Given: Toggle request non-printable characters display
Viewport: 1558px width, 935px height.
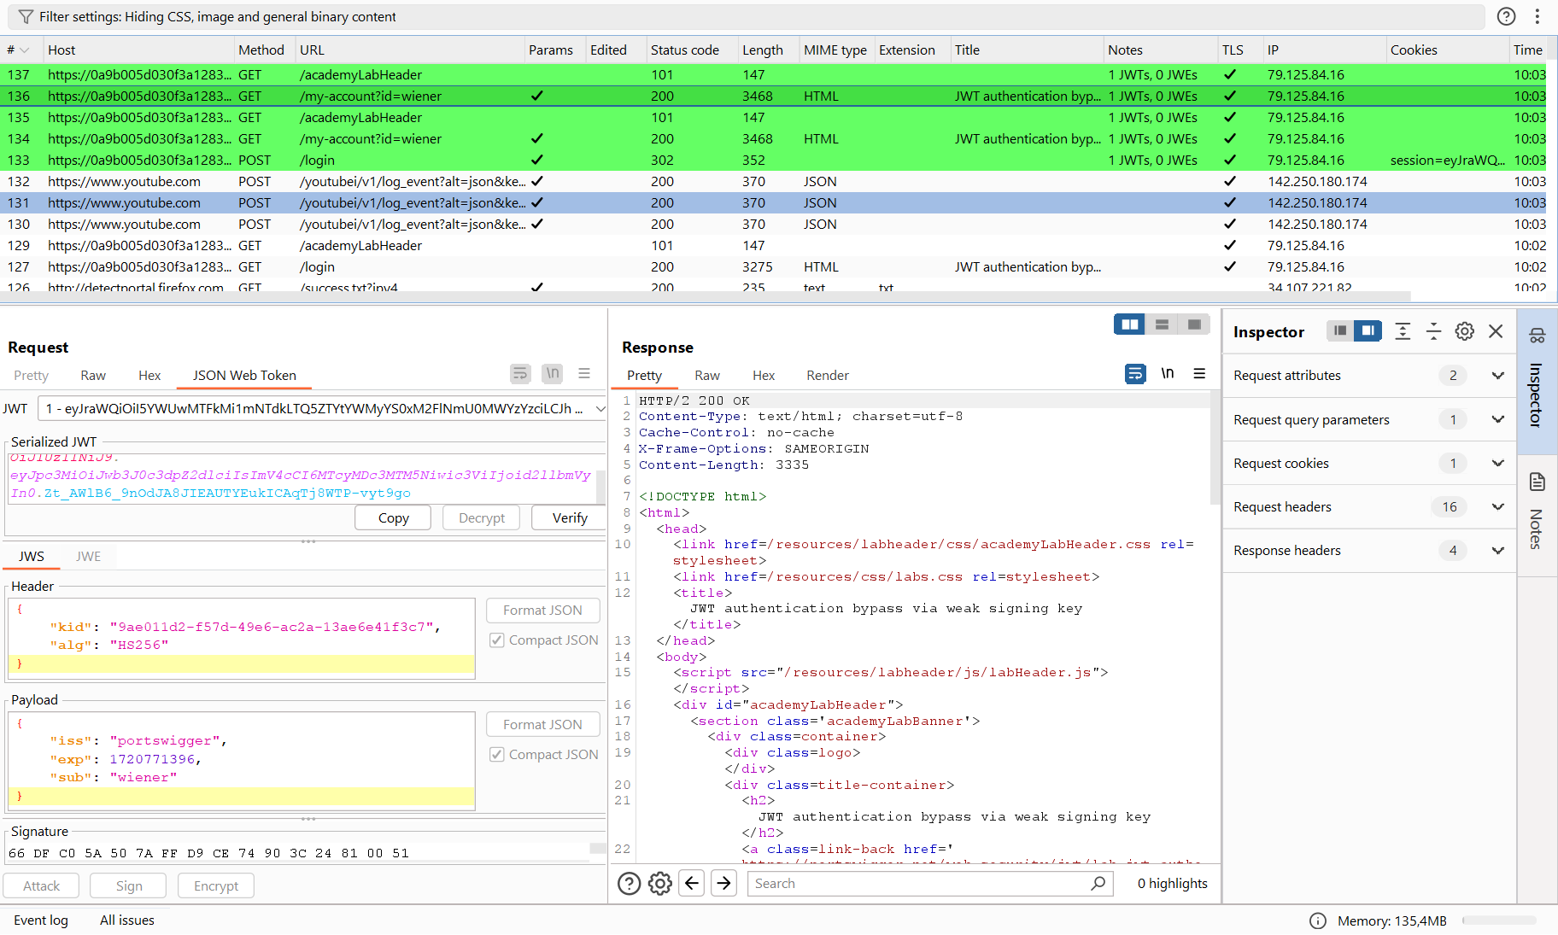Looking at the screenshot, I should [553, 374].
